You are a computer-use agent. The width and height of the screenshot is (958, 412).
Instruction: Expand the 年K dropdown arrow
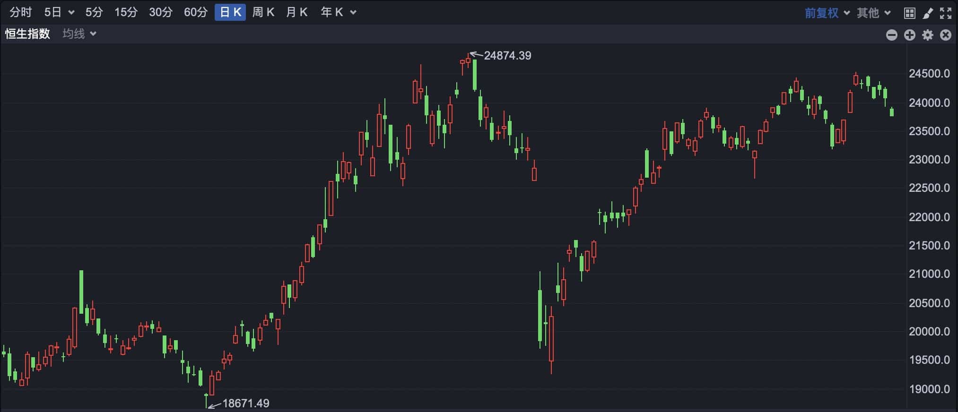[x=353, y=12]
